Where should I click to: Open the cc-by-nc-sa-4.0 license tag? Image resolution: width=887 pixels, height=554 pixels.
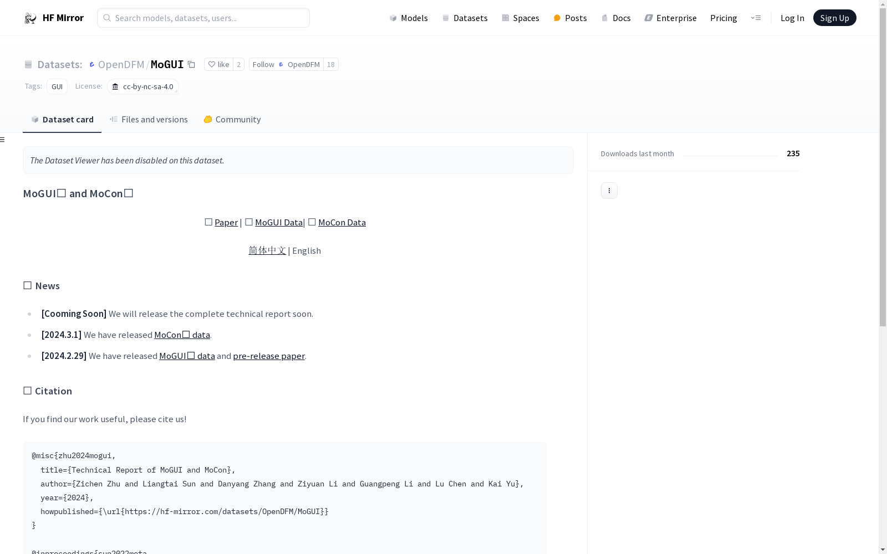tap(143, 86)
